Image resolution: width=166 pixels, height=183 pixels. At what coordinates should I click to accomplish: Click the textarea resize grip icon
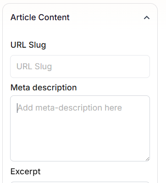(x=147, y=159)
